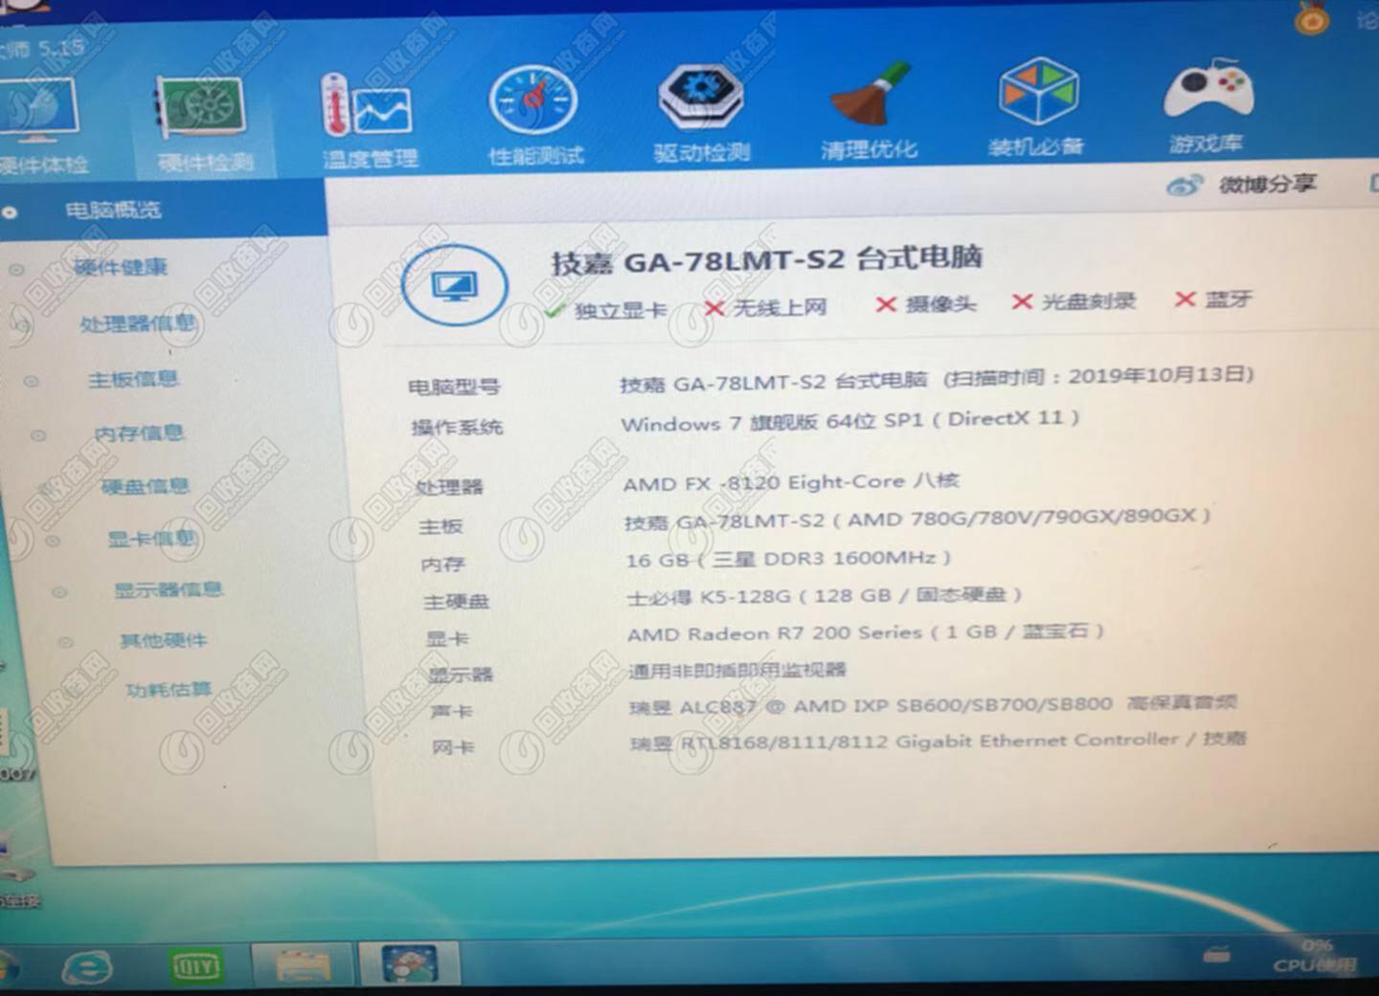The width and height of the screenshot is (1379, 996).
Task: Open Internet Explorer in the taskbar
Action: 87,968
